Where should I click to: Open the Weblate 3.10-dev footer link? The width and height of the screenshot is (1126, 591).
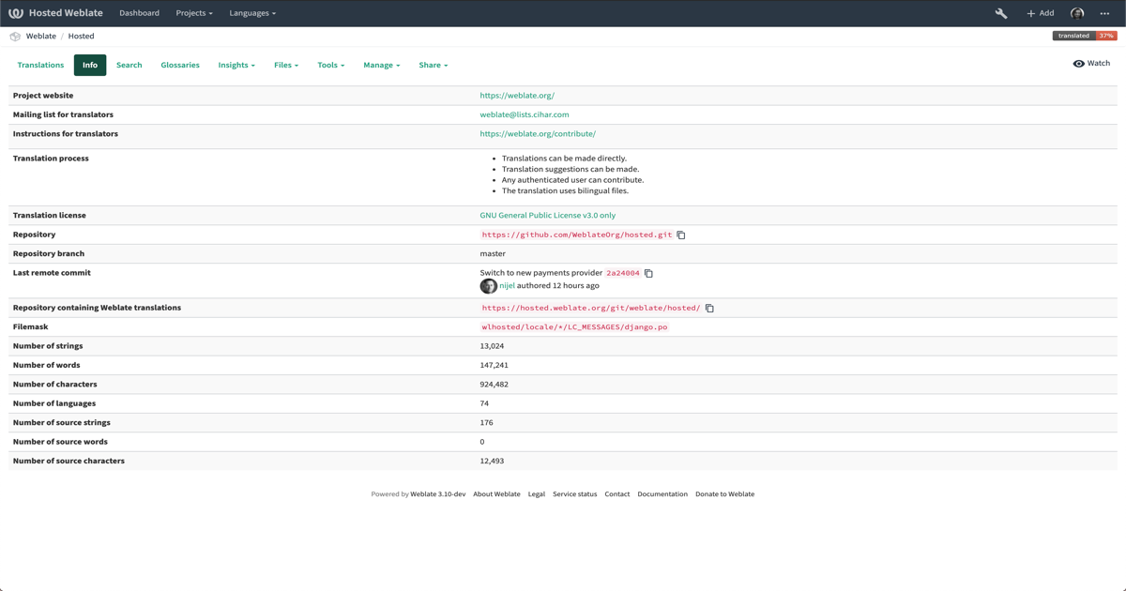click(438, 494)
